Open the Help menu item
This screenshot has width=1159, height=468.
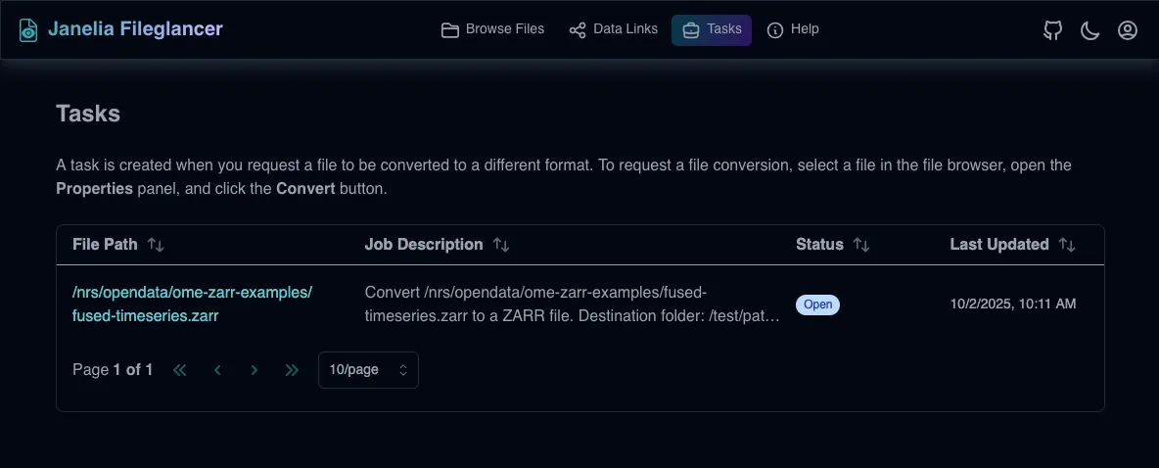pyautogui.click(x=793, y=29)
